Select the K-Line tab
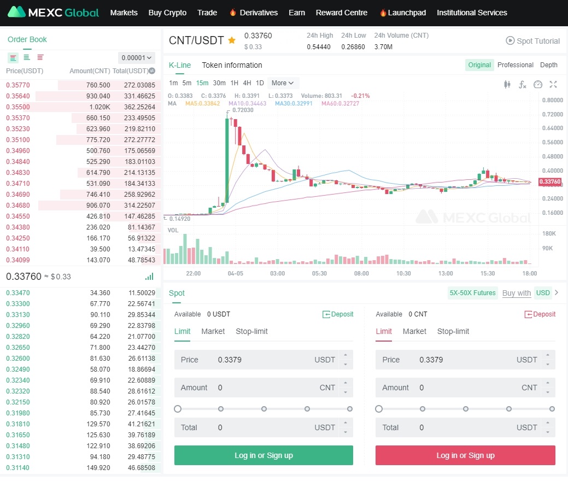 (180, 65)
